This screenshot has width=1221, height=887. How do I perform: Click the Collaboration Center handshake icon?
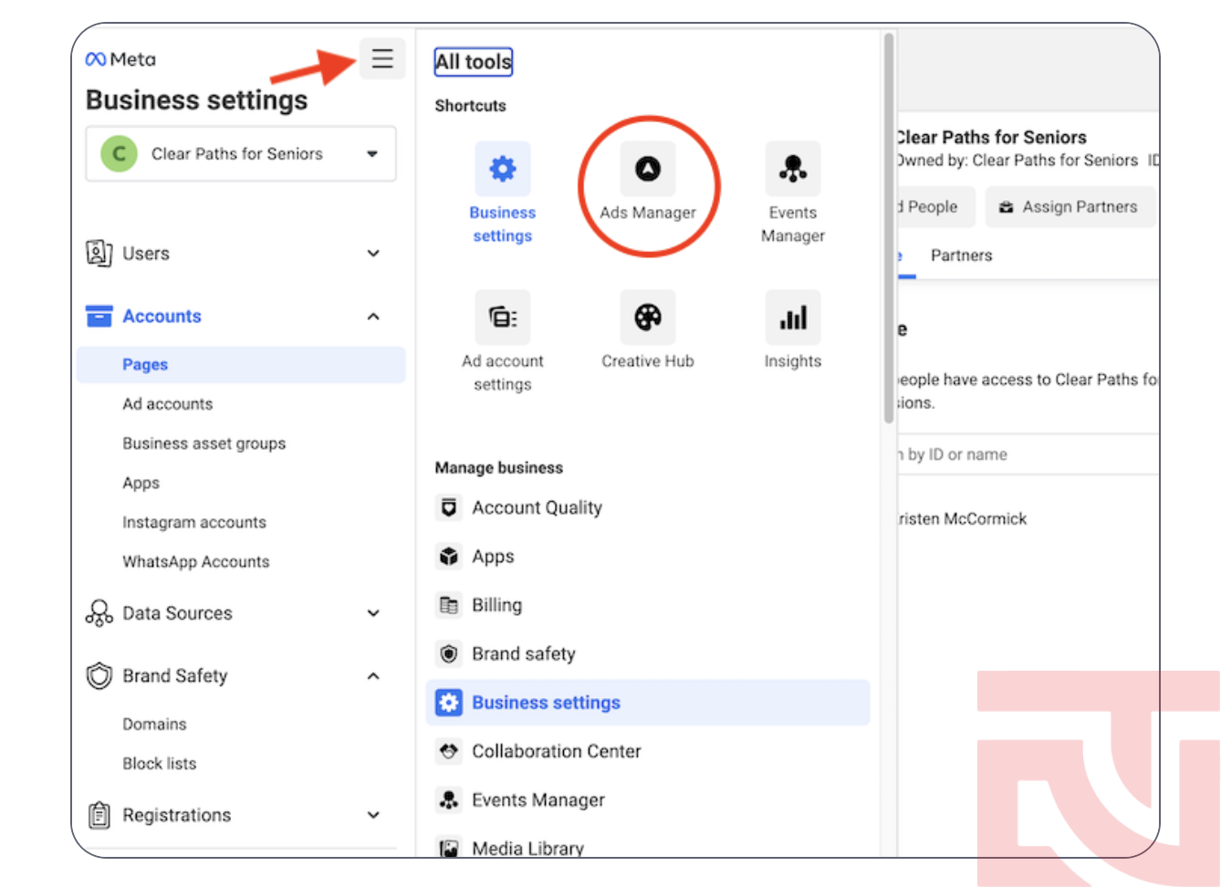pyautogui.click(x=448, y=751)
